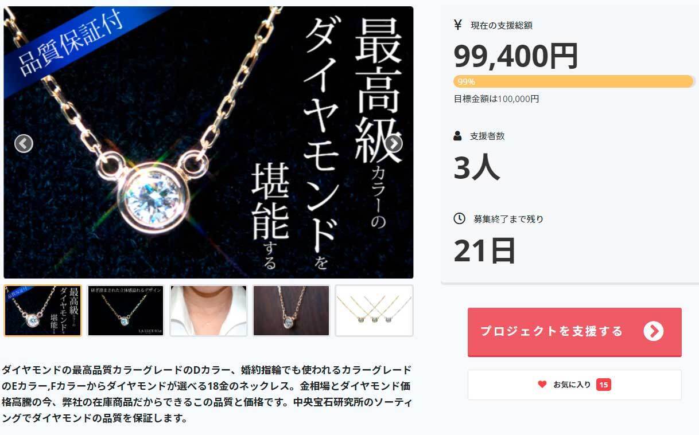Click the red 15 favorites count badge

coord(603,385)
